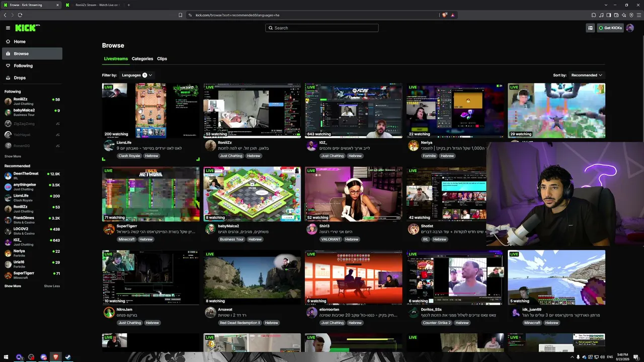This screenshot has height=362, width=644.
Task: Open Steam from the taskbar
Action: click(x=68, y=357)
